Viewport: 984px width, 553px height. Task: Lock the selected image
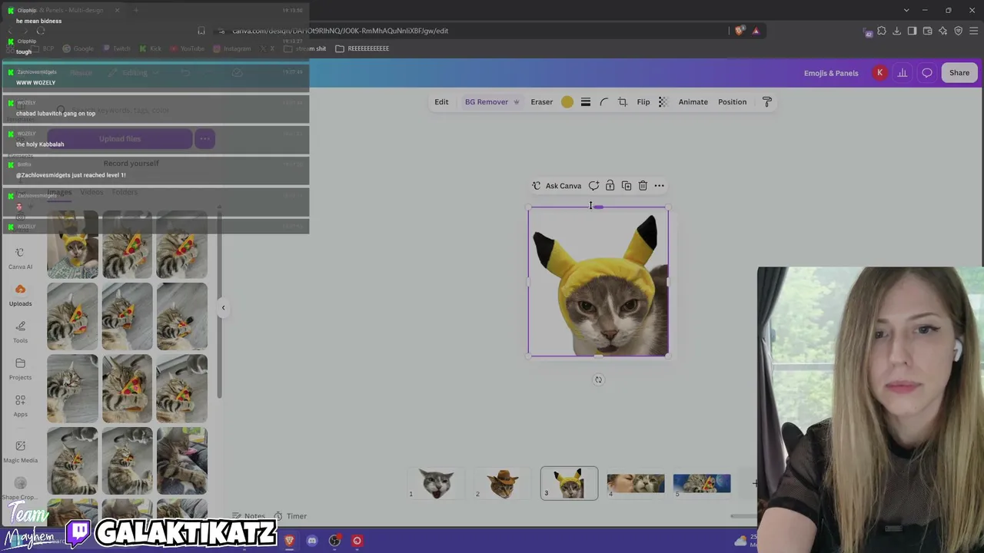610,186
